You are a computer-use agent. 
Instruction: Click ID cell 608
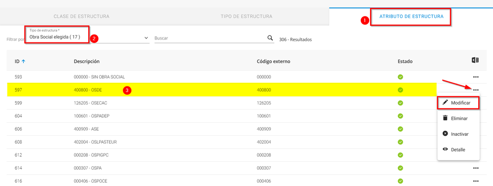(x=18, y=142)
